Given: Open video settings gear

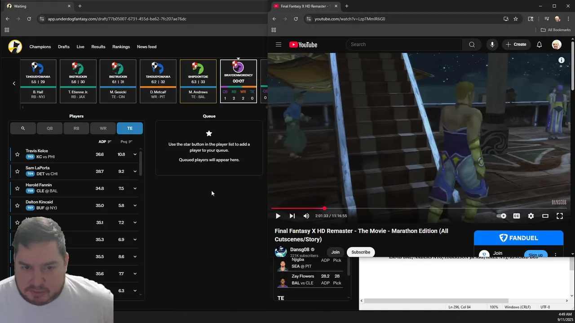Looking at the screenshot, I should [x=531, y=216].
